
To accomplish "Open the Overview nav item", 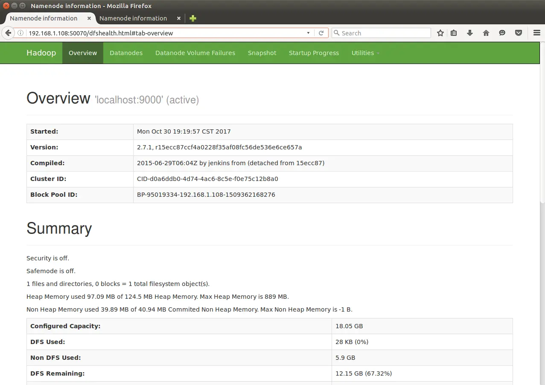I will tap(83, 53).
